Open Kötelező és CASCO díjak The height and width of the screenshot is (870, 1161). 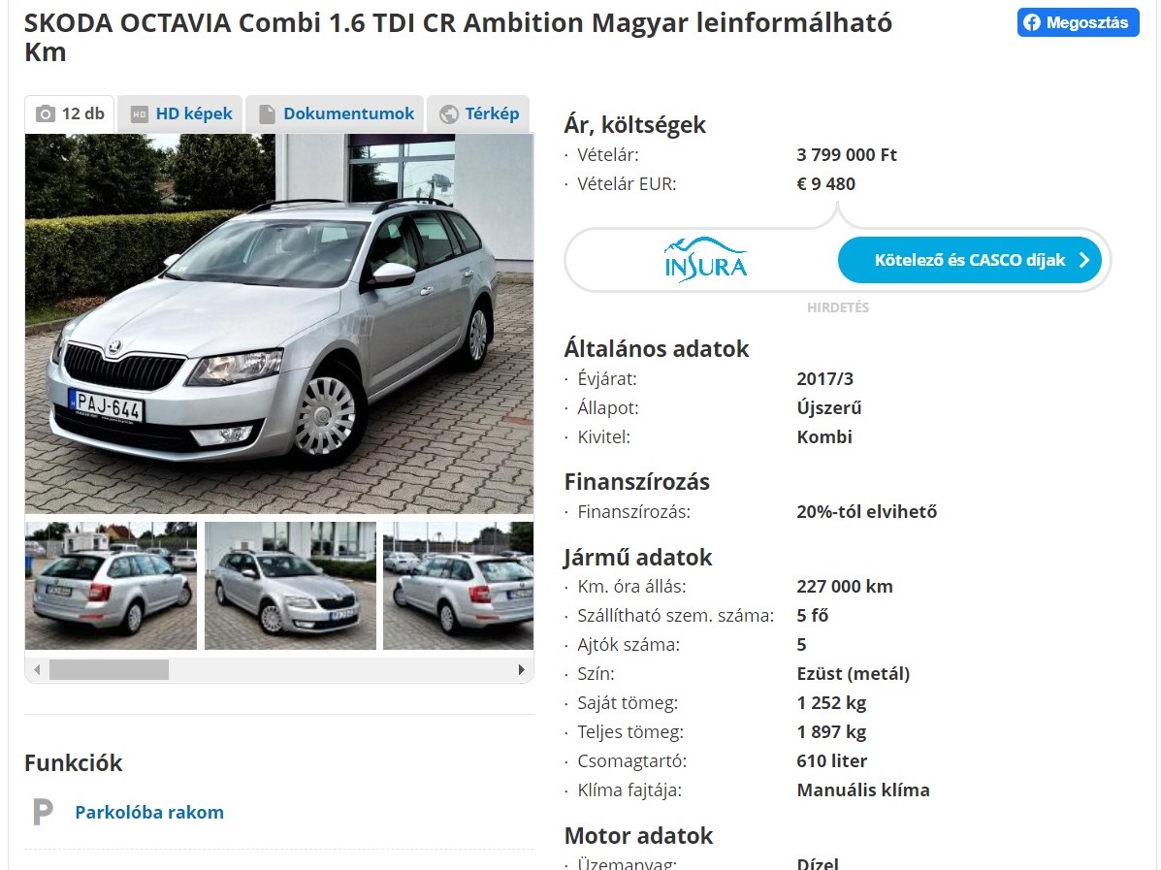tap(969, 260)
